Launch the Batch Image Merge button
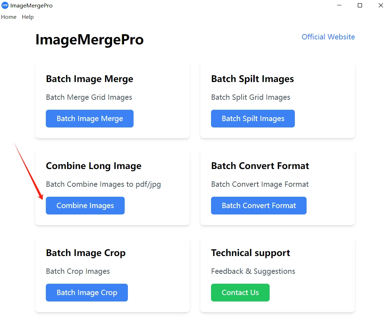The width and height of the screenshot is (389, 321). (90, 119)
